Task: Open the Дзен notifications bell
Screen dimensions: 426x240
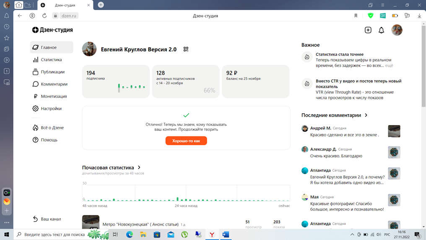Action: pos(382,30)
